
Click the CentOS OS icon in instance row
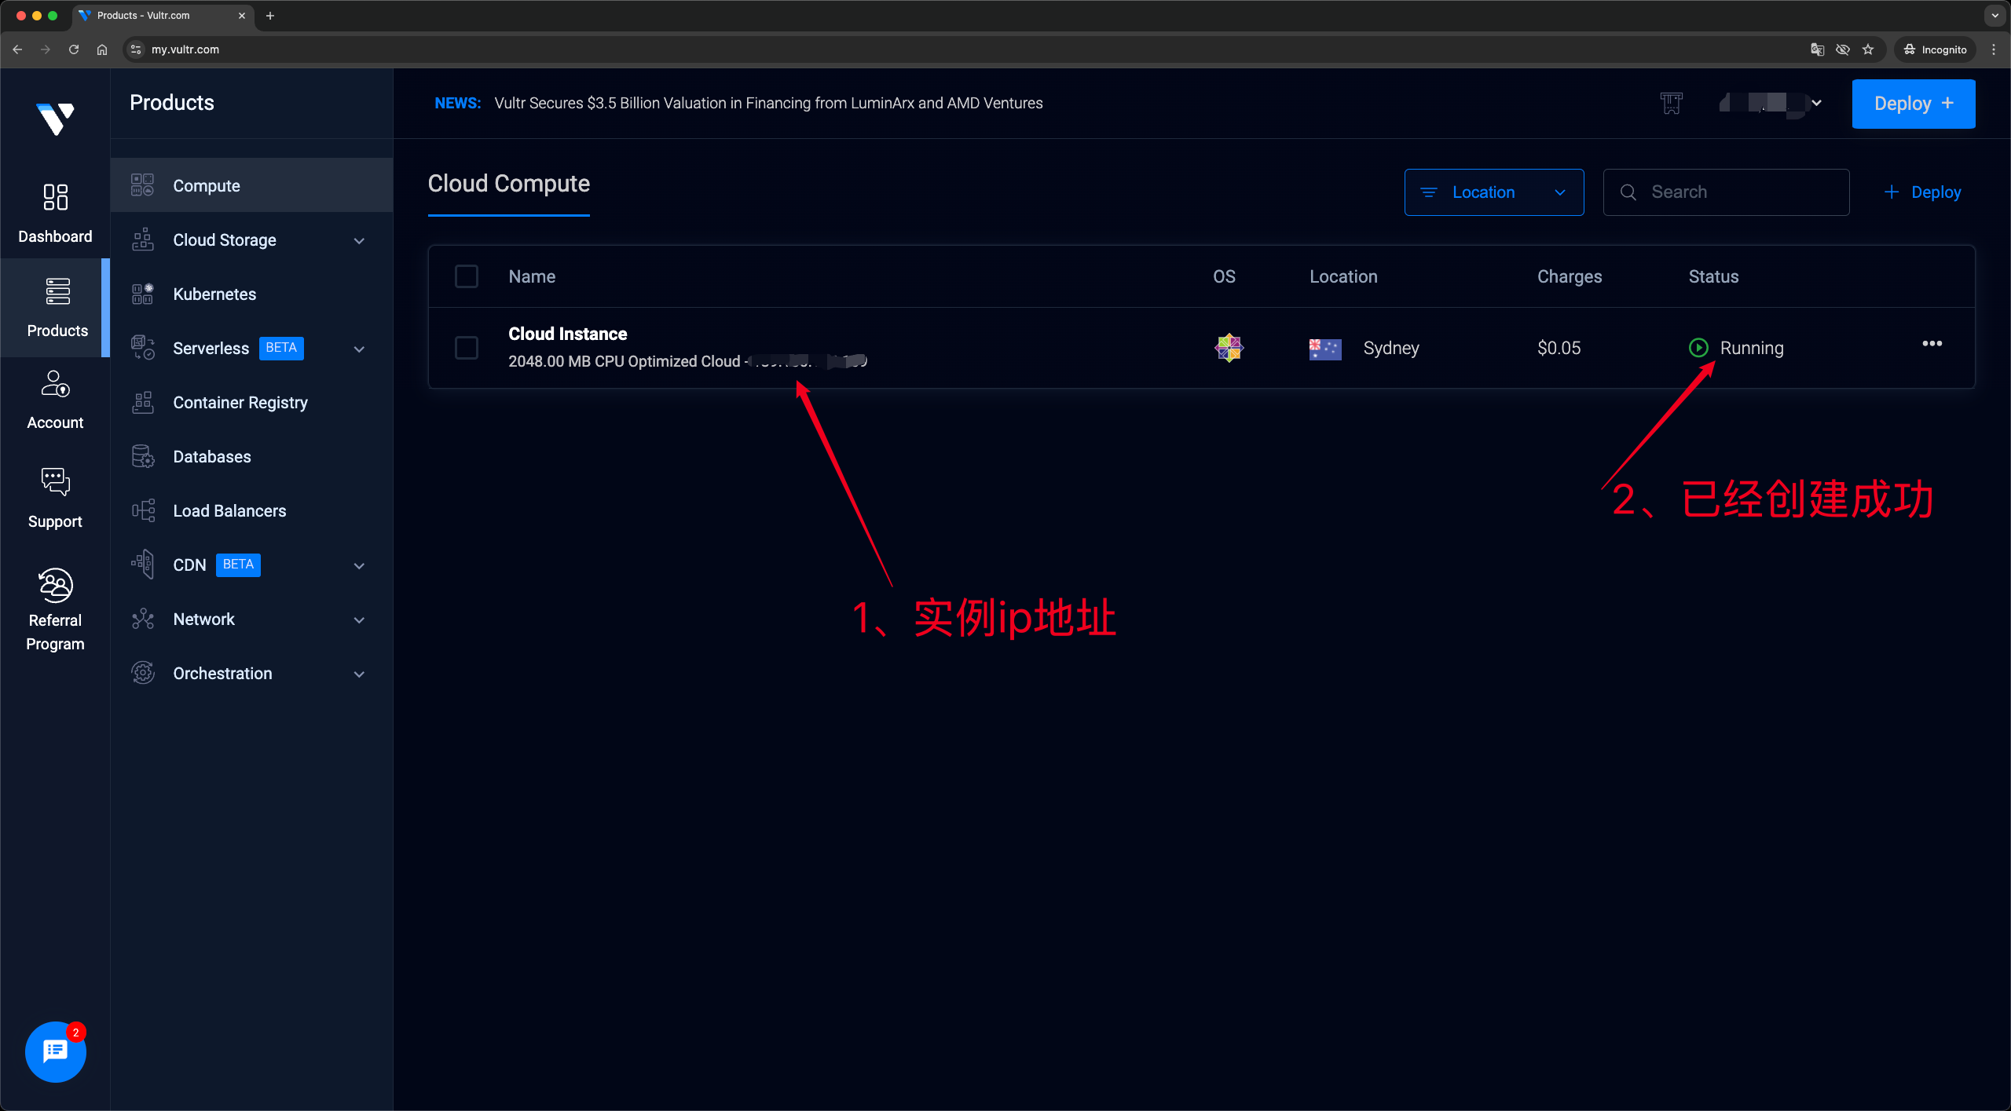coord(1229,348)
